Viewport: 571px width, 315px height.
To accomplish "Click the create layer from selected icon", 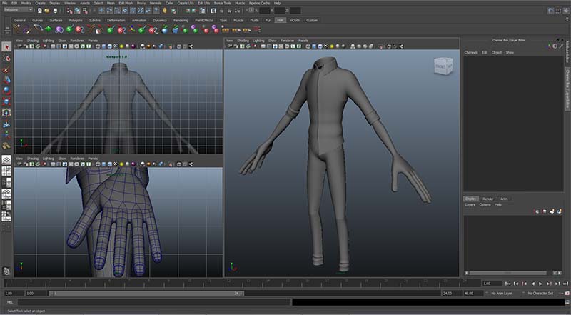I will 560,211.
